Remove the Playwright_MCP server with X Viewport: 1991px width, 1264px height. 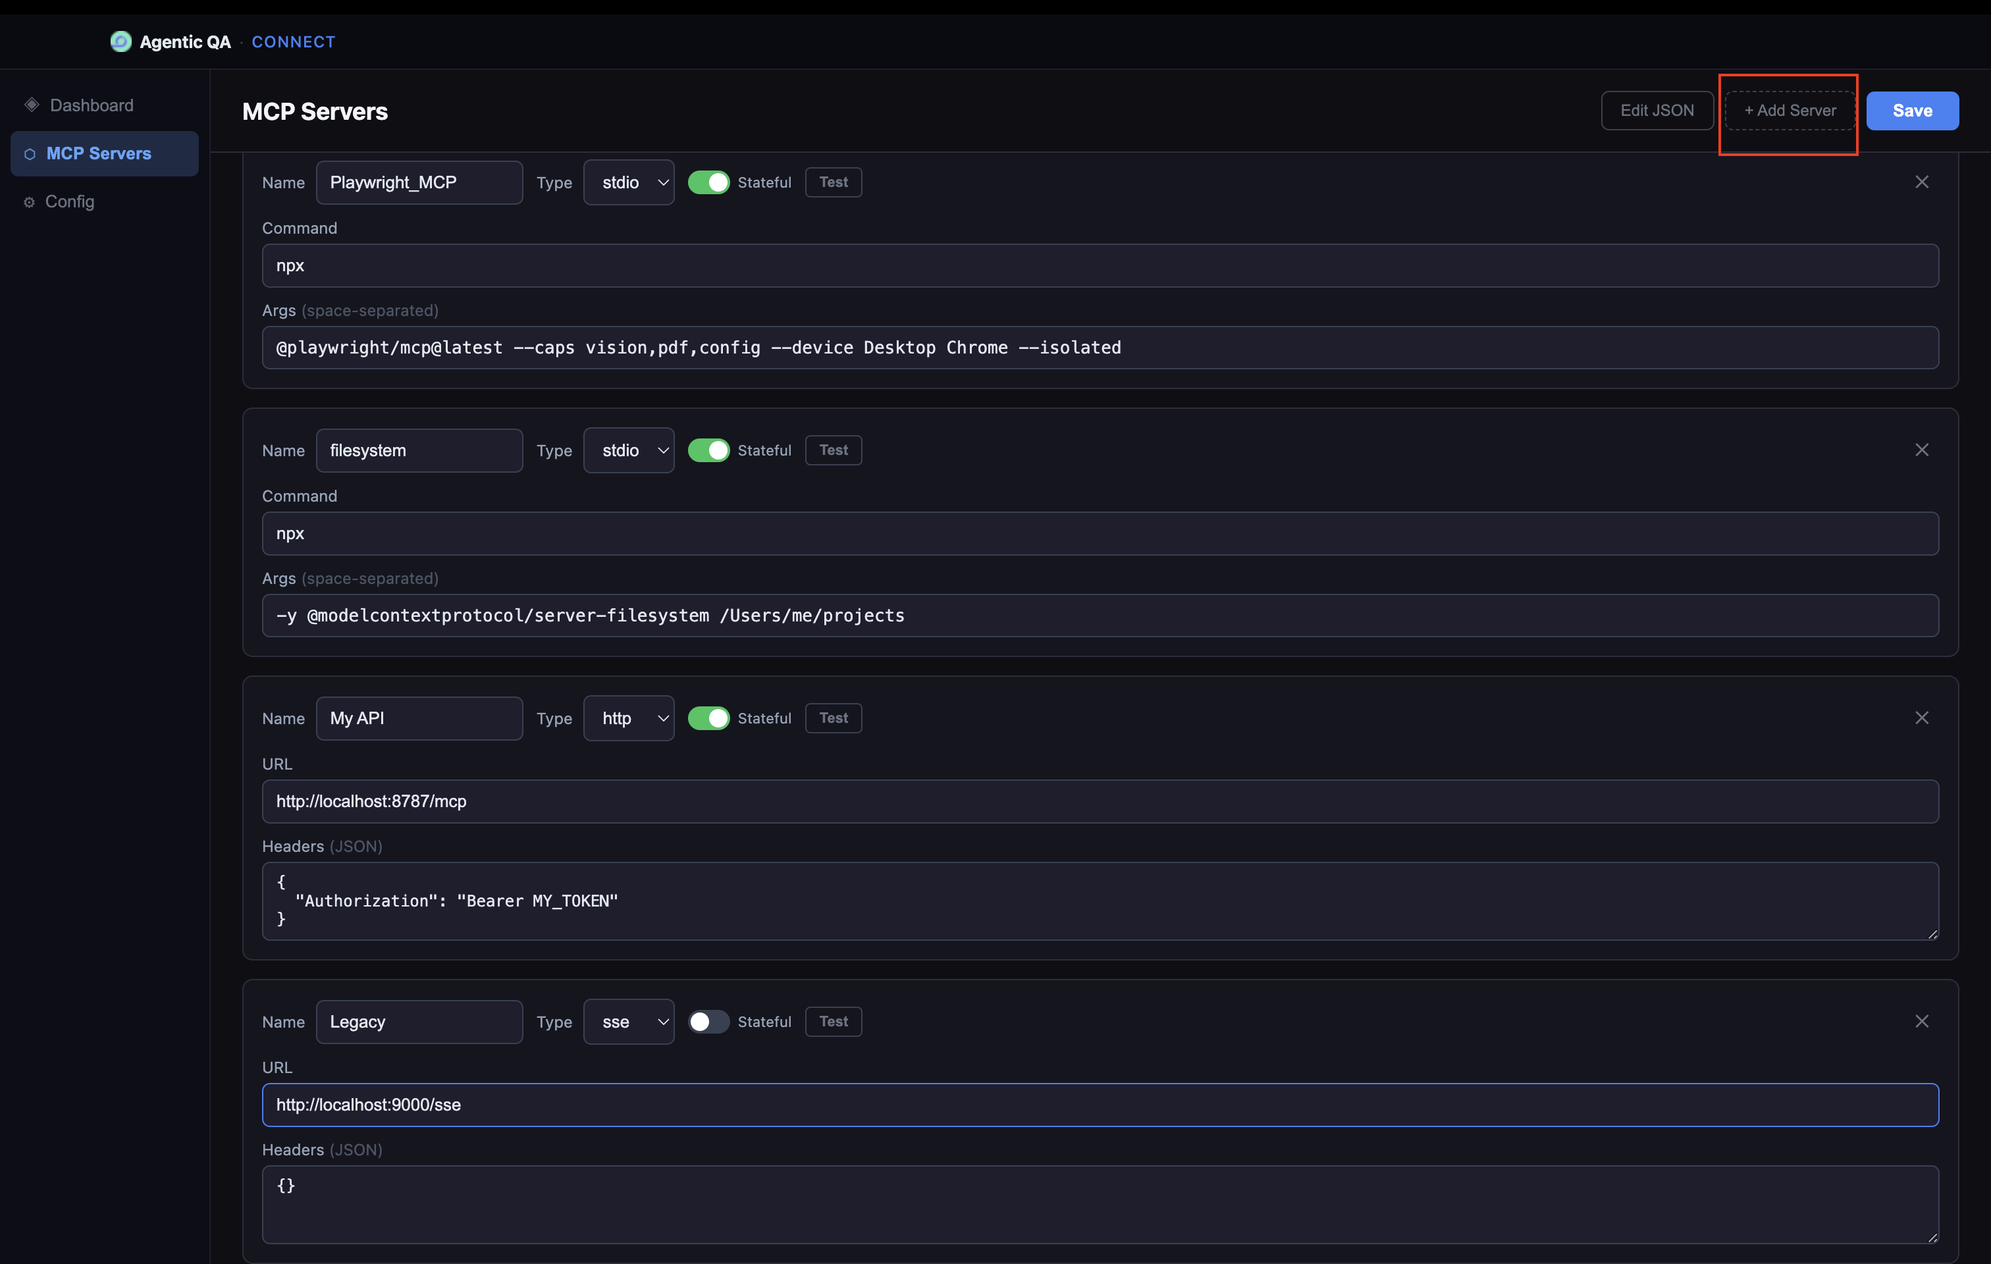click(x=1922, y=182)
